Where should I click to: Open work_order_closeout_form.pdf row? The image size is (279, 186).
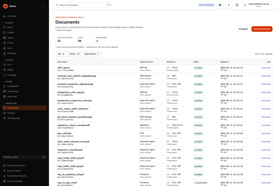click(164, 143)
